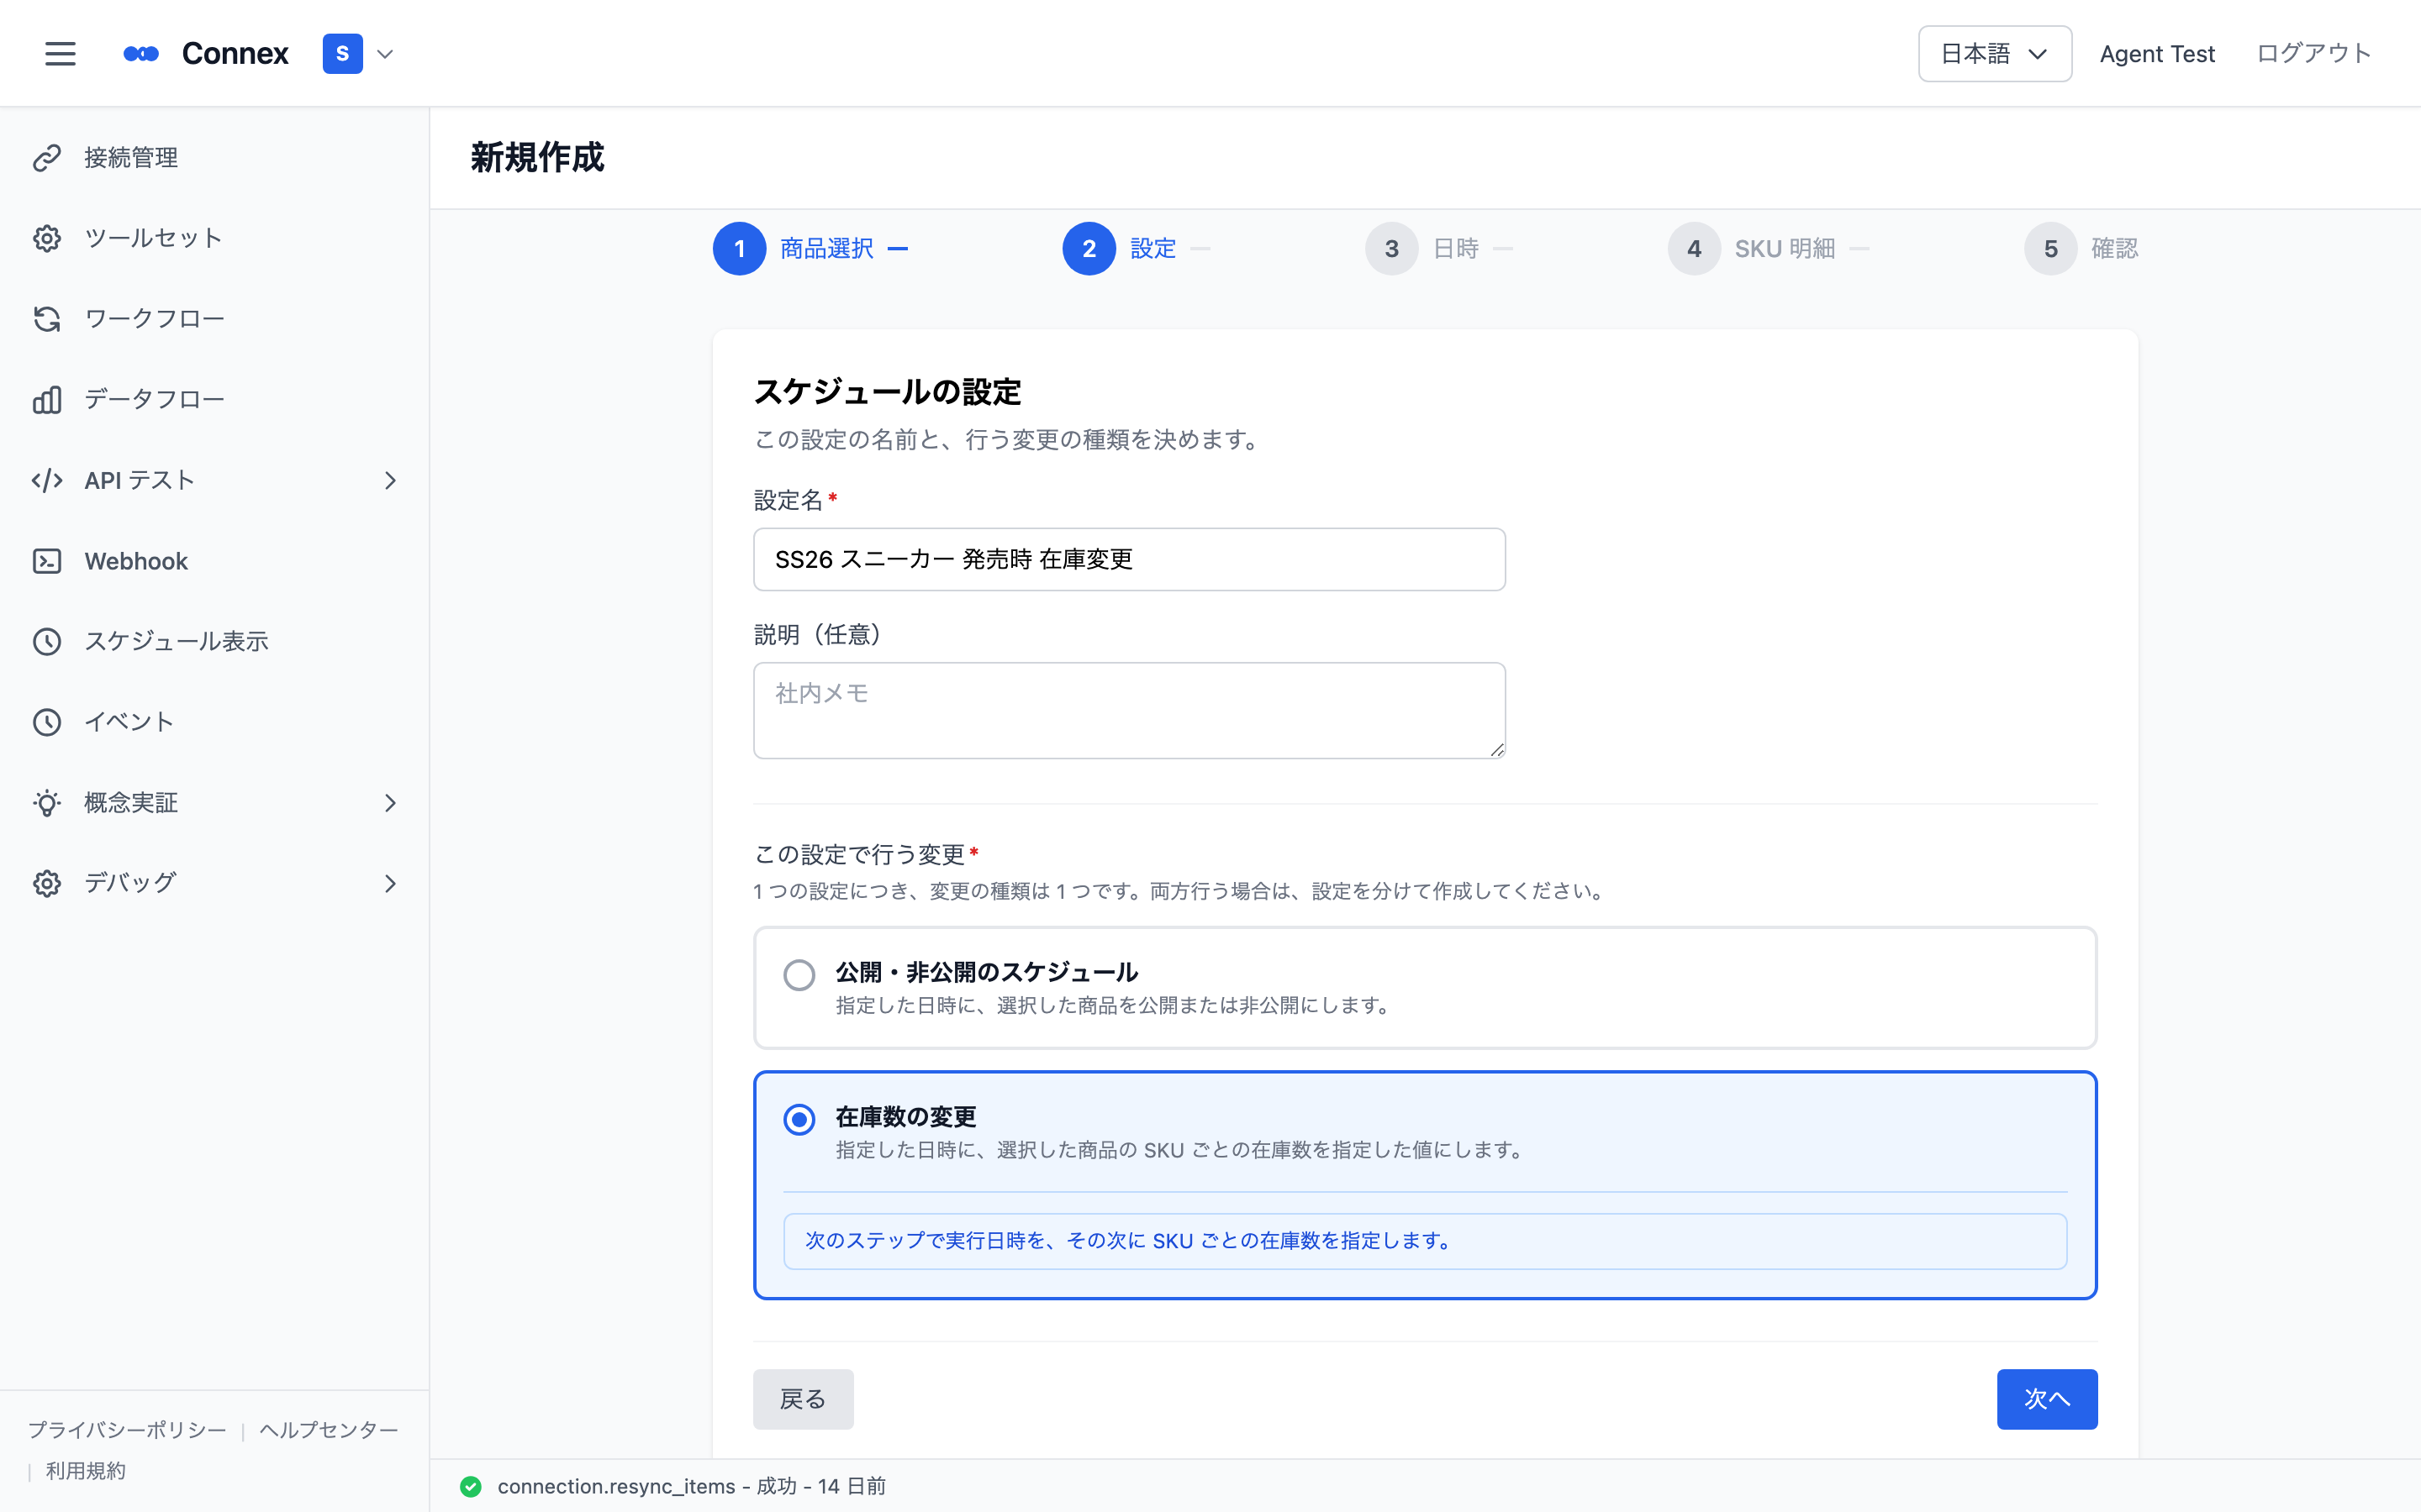
Task: Open the ヘルプセンター link
Action: pos(330,1430)
